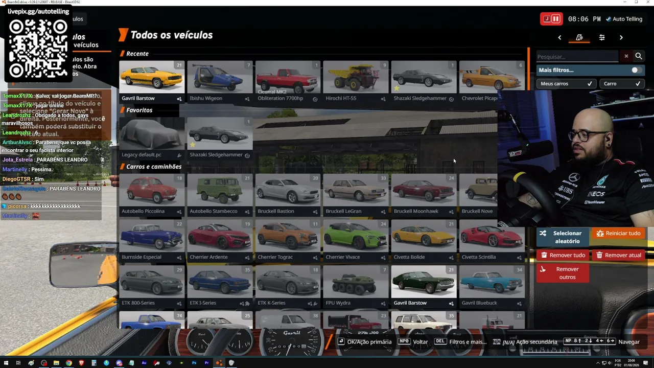Open the Cherrier Tograc SUV
This screenshot has height=368, width=654.
coord(288,241)
